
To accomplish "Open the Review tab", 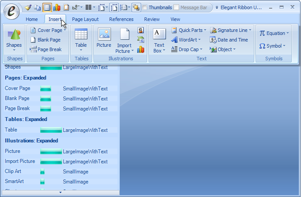I will pos(152,19).
